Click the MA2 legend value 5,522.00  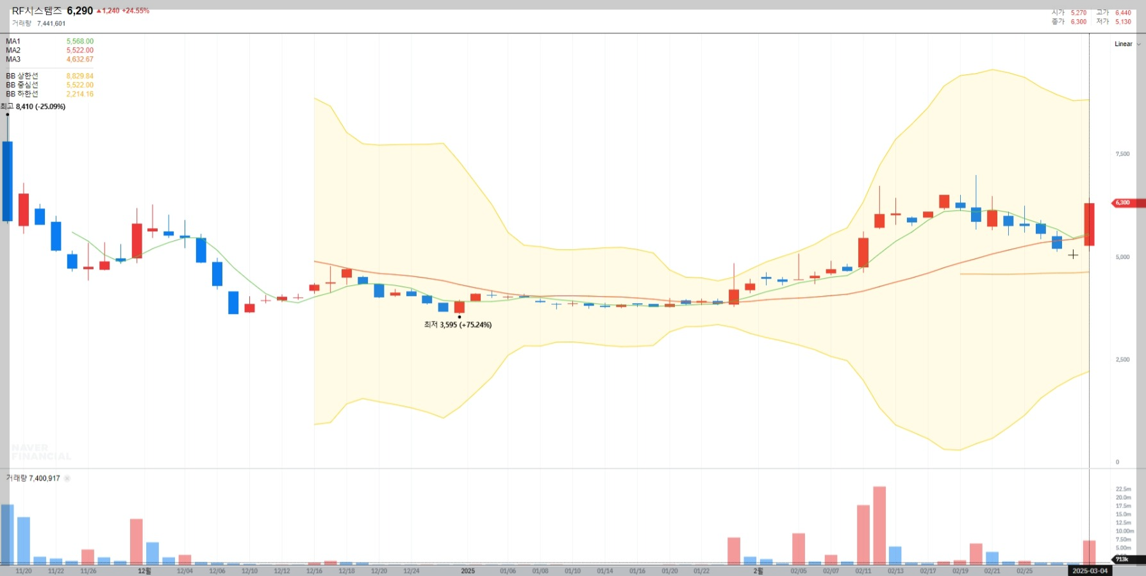pos(80,50)
